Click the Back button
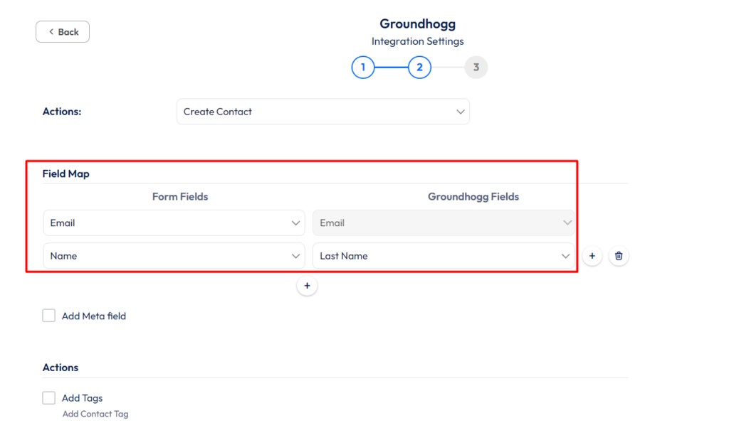Image resolution: width=729 pixels, height=428 pixels. [x=62, y=31]
